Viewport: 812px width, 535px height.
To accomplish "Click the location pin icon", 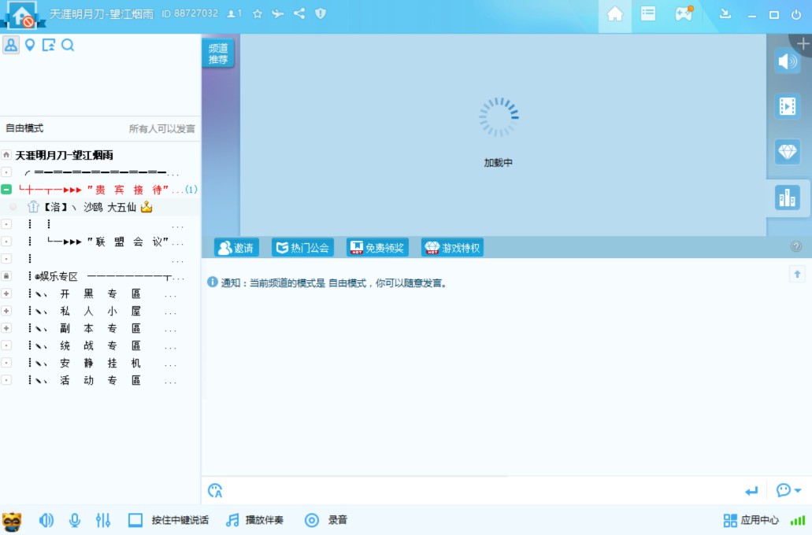I will (x=30, y=45).
